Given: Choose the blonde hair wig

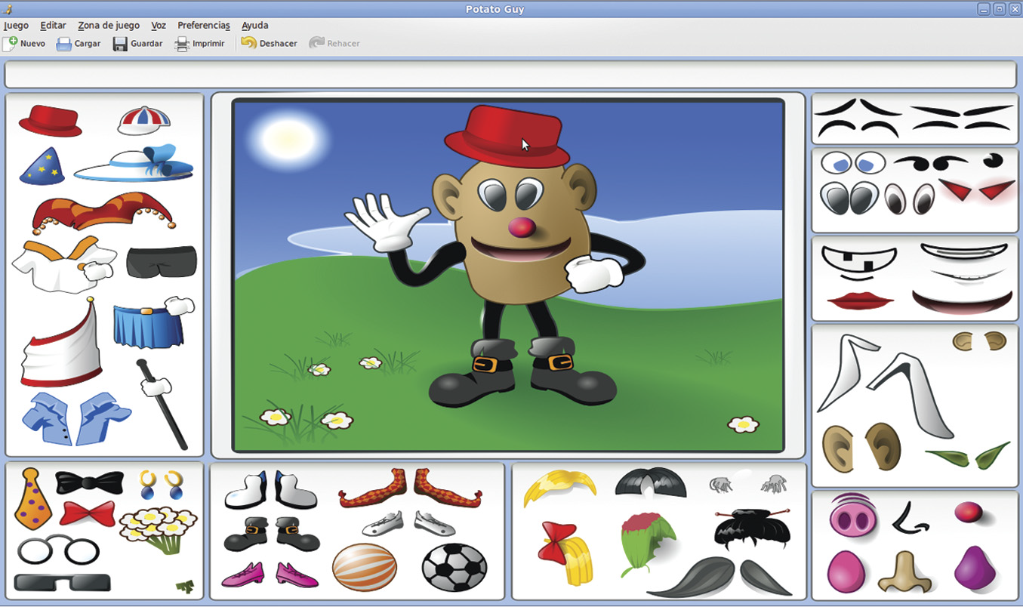Looking at the screenshot, I should coord(559,487).
